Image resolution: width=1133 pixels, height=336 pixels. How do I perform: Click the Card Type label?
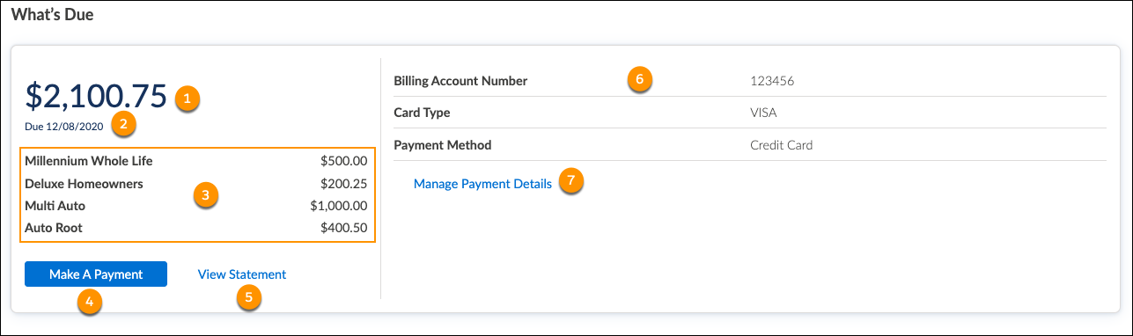point(423,113)
